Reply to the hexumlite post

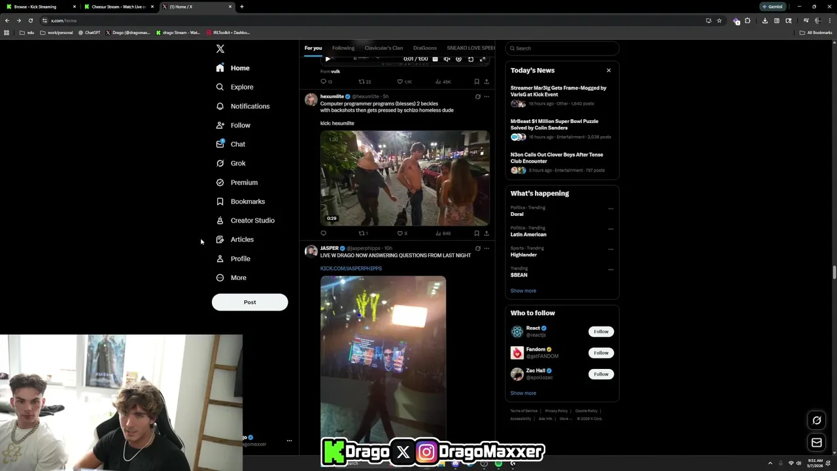323,233
